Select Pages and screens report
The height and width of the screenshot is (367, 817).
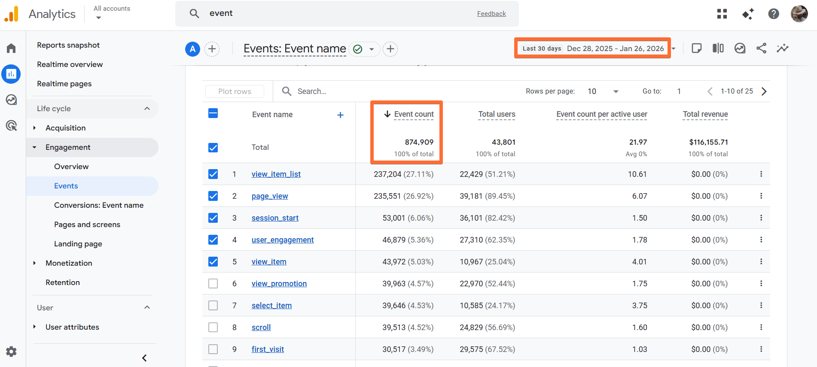tap(87, 224)
